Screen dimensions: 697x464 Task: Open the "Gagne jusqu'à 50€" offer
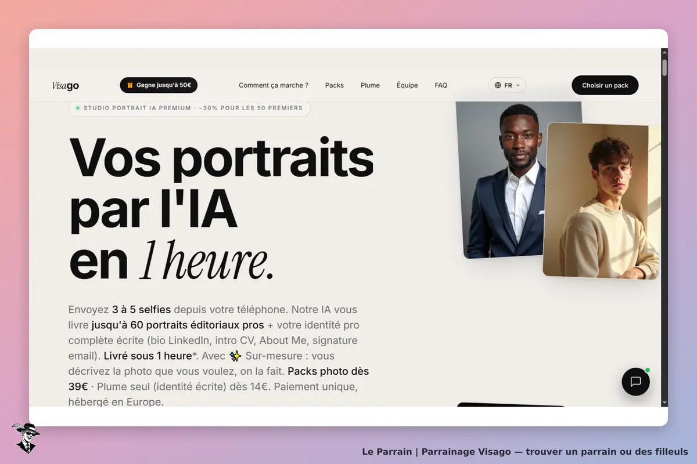(159, 85)
